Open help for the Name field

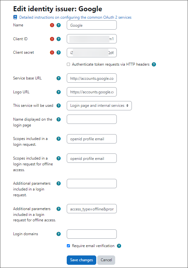tap(58, 25)
